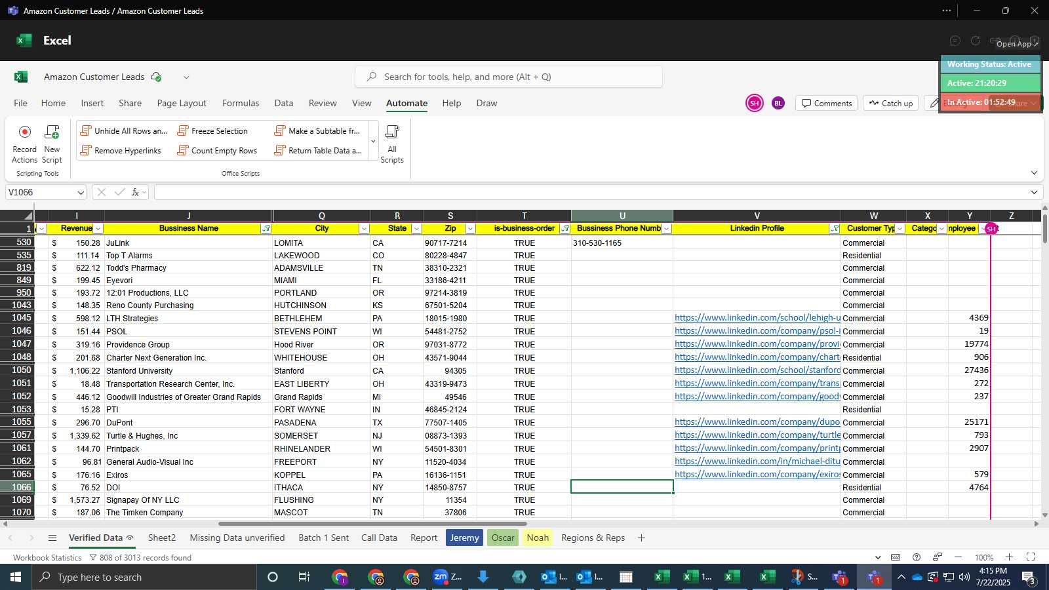Image resolution: width=1049 pixels, height=590 pixels.
Task: Click the all sheets list icon
Action: (x=52, y=538)
